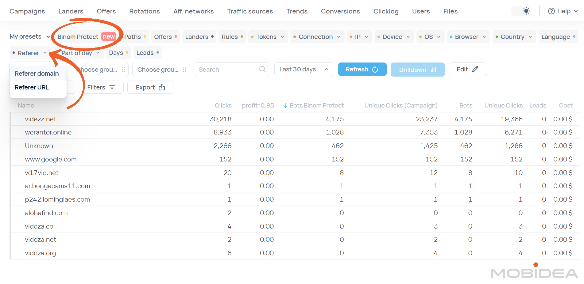This screenshot has width=584, height=284.
Task: Select Referer URL from the Referer menu
Action: 32,87
